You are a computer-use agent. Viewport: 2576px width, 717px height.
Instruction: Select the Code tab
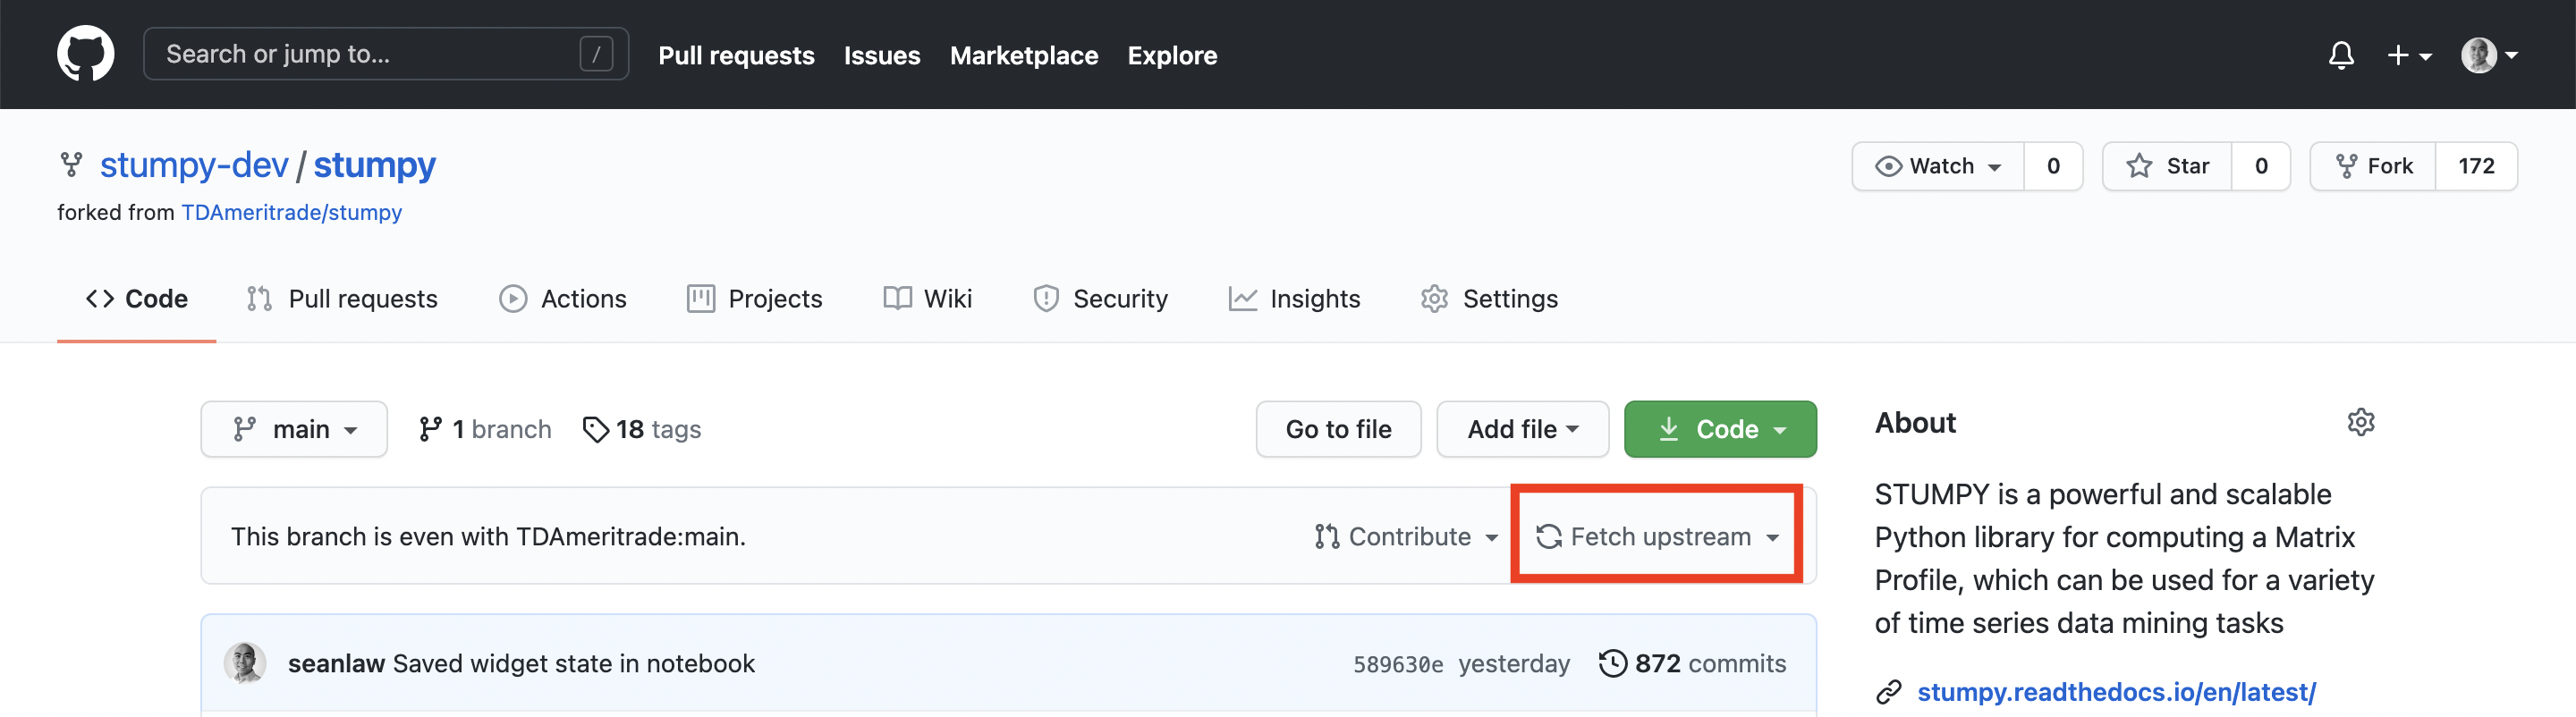coord(137,298)
